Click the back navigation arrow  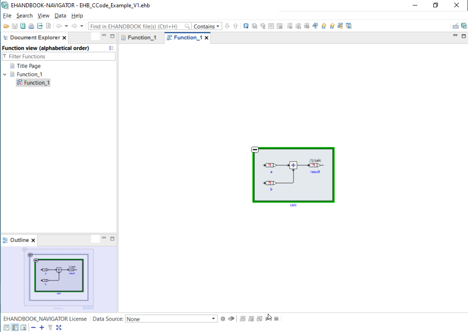[58, 26]
